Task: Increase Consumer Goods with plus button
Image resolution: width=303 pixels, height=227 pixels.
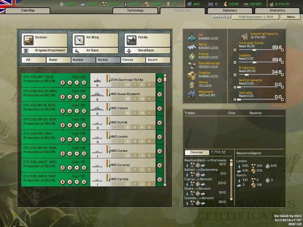Action: [x=282, y=50]
